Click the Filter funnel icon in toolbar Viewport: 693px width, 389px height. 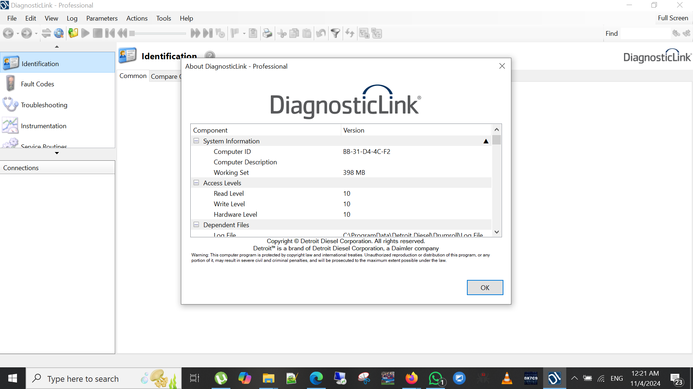pos(335,34)
